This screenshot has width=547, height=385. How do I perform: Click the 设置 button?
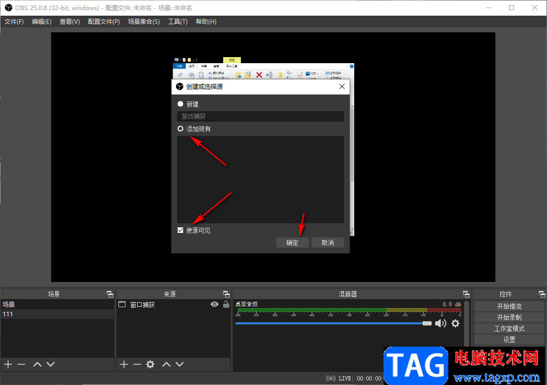pos(509,340)
